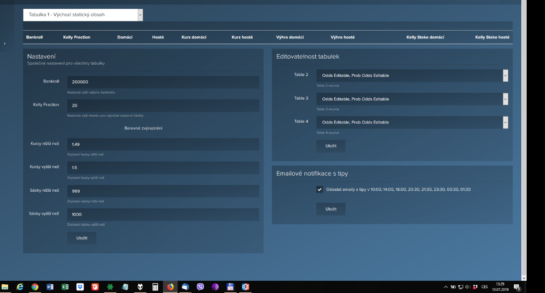Open Microsoft Word from the taskbar
The height and width of the screenshot is (293, 545).
click(50, 287)
